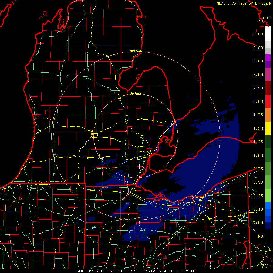Click the 0.25 legend value
The height and width of the screenshot is (273, 273).
(258, 196)
